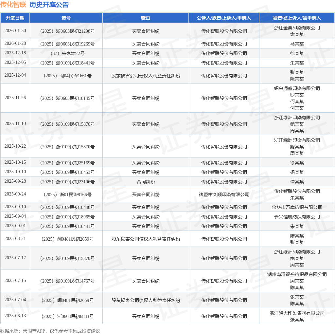Select date cell 2025-11-10
This screenshot has height=334, width=335.
(15, 123)
